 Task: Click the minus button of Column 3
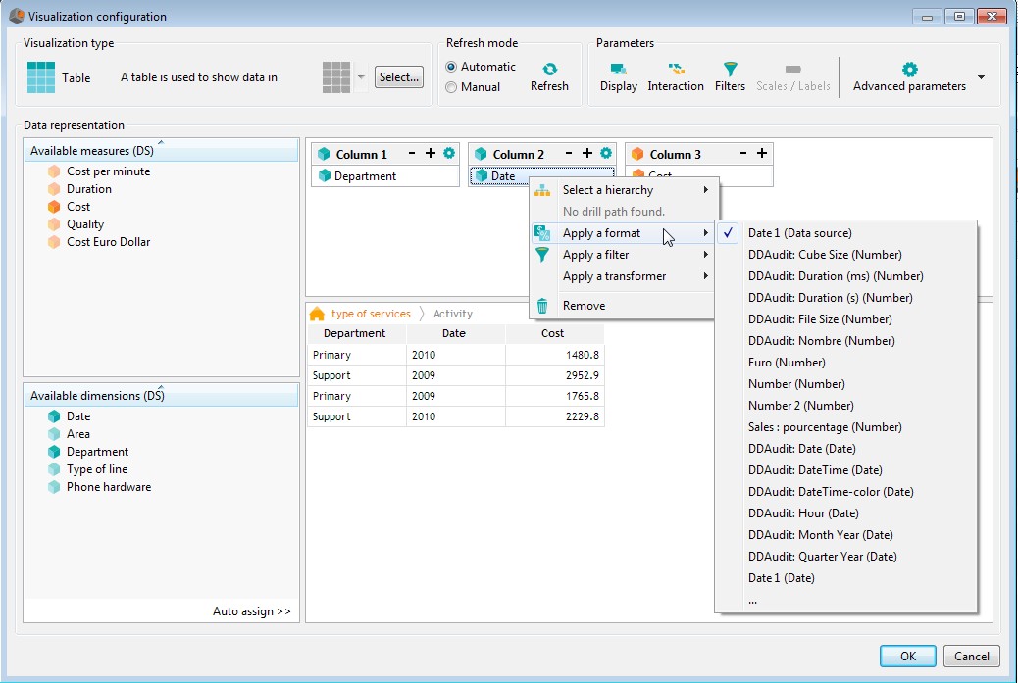coord(743,153)
